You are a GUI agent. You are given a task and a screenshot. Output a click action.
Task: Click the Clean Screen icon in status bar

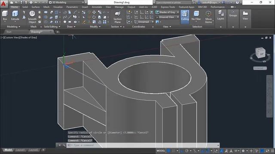267,151
